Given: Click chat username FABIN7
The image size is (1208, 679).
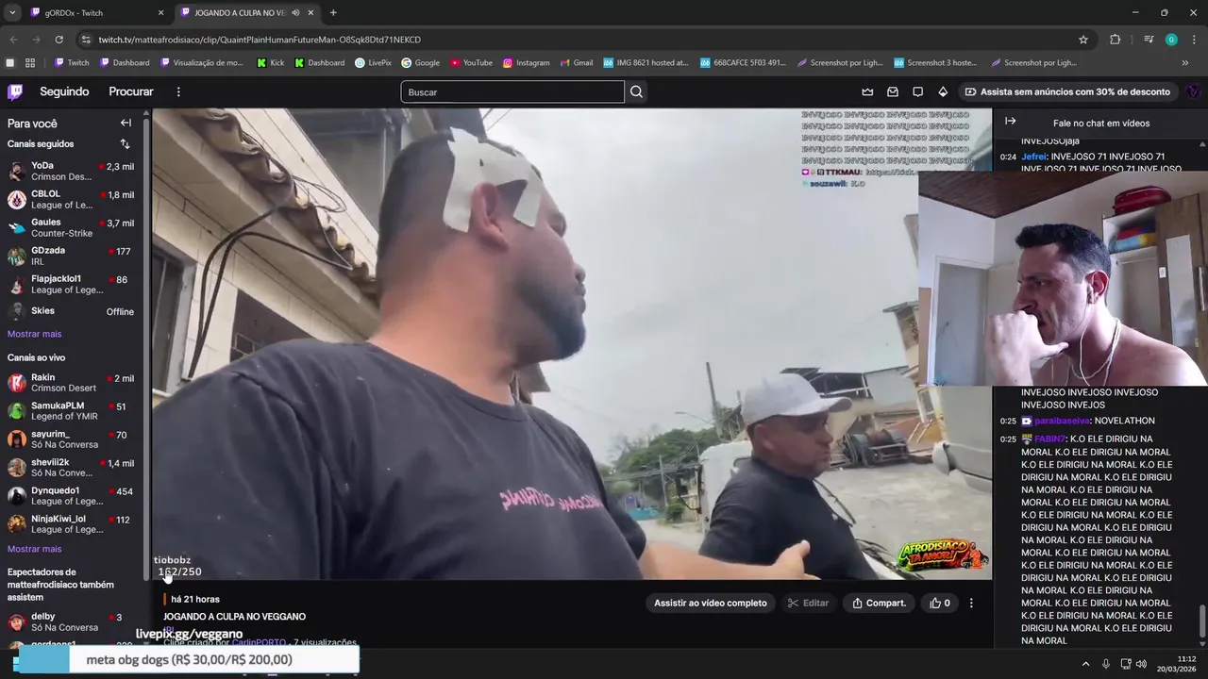Looking at the screenshot, I should click(x=1049, y=439).
